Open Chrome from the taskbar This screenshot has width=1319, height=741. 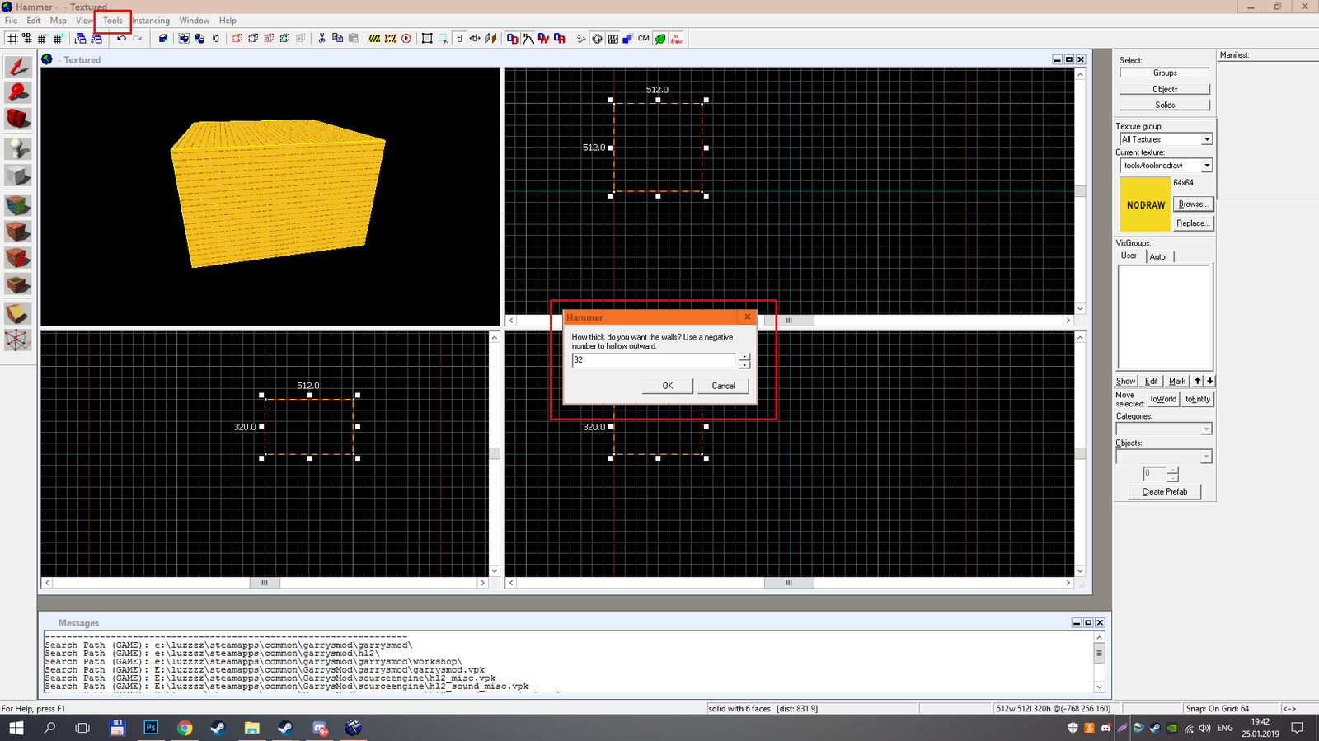pos(185,728)
